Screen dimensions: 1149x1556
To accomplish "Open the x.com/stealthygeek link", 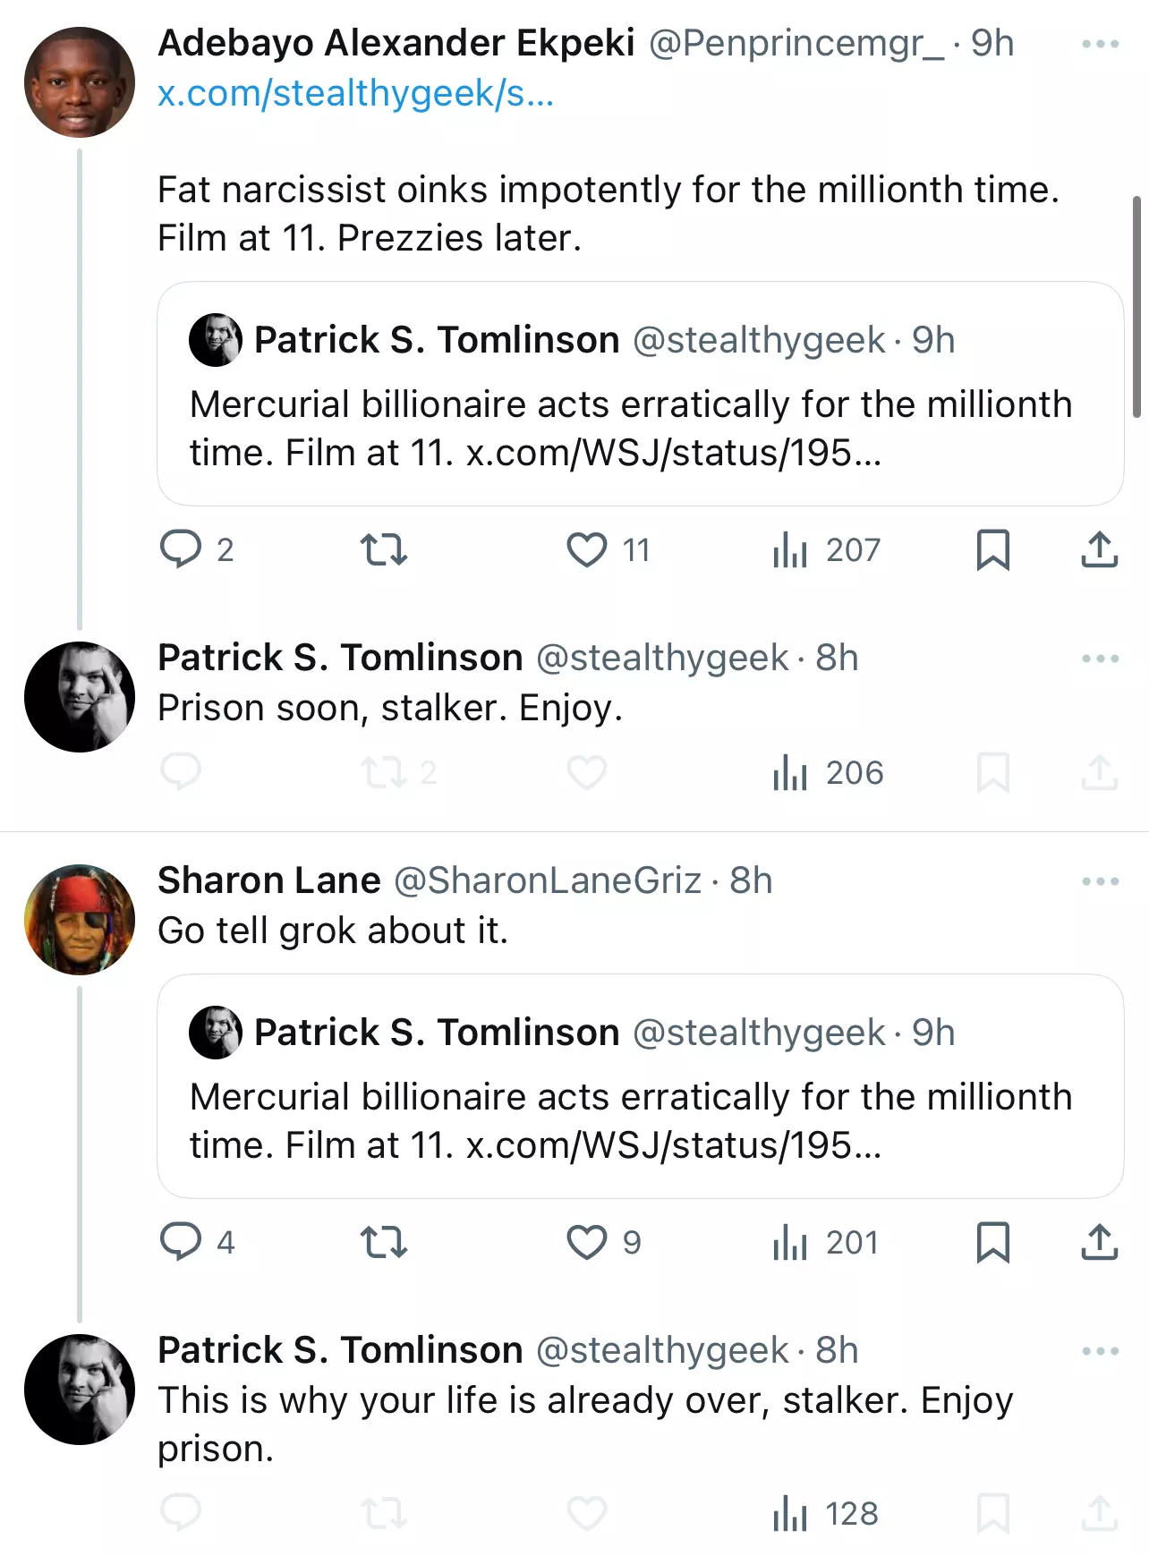I will click(x=356, y=93).
